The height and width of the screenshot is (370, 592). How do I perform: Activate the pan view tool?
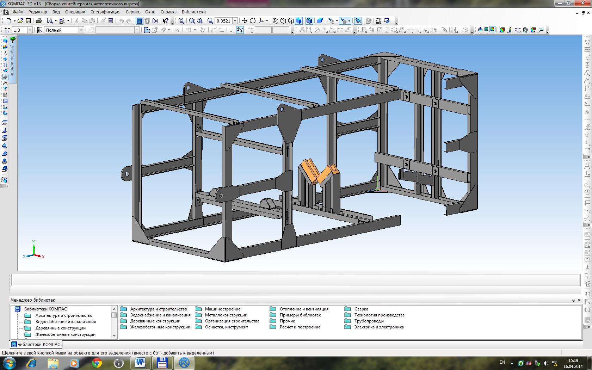tap(245, 21)
